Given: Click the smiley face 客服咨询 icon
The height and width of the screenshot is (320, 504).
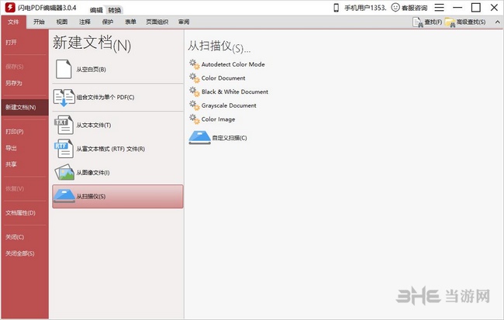Looking at the screenshot, I should coord(395,8).
